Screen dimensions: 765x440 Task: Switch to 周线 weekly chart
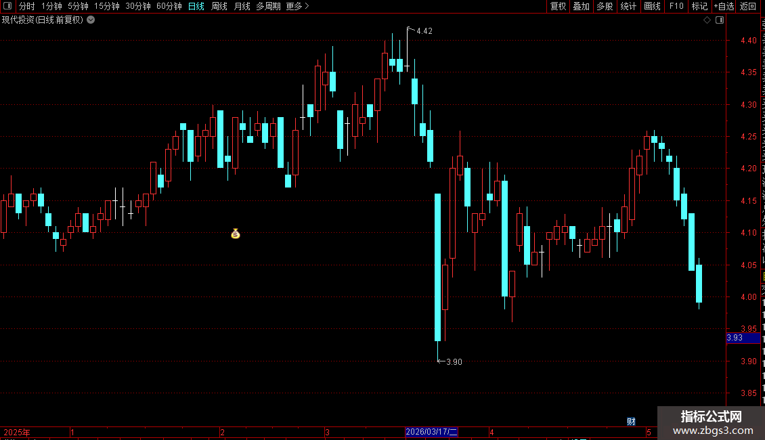pos(219,6)
